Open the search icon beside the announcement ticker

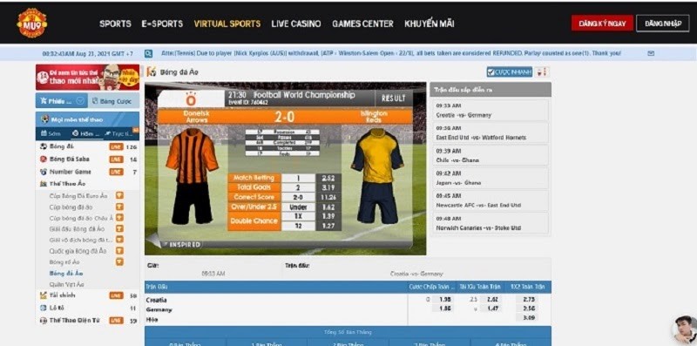click(x=148, y=53)
